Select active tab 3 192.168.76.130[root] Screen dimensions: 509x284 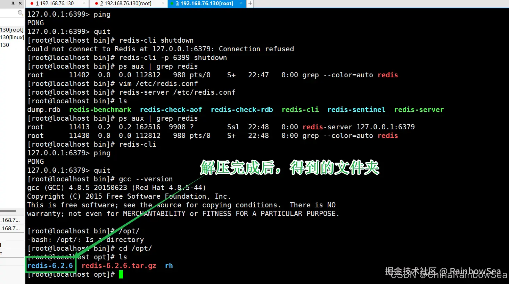[x=204, y=3]
